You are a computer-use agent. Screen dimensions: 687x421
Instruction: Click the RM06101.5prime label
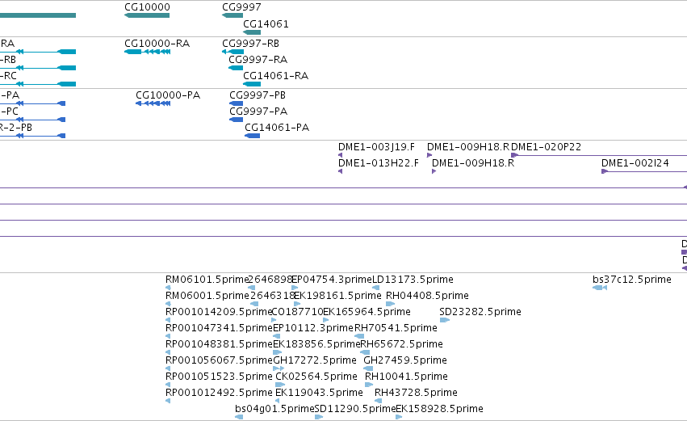[x=207, y=280]
